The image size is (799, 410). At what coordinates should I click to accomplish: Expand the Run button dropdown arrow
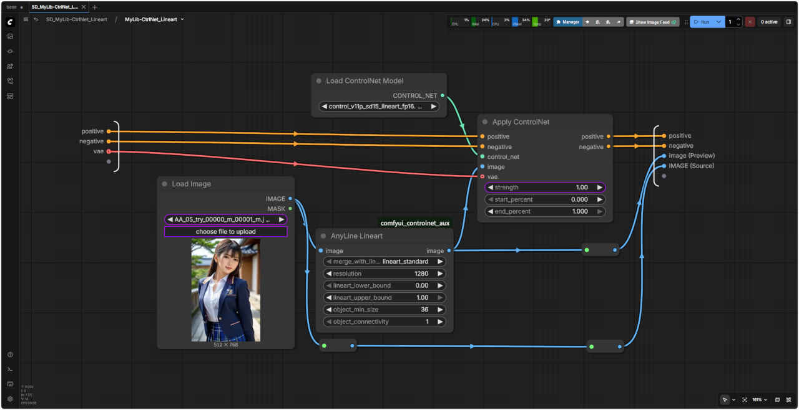coord(718,22)
